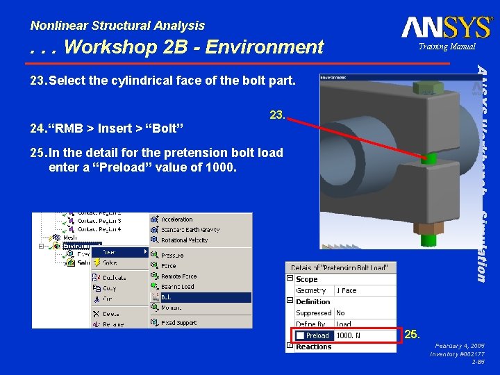Click the Rotational Velocity icon
This screenshot has height=375, width=500.
[x=155, y=240]
